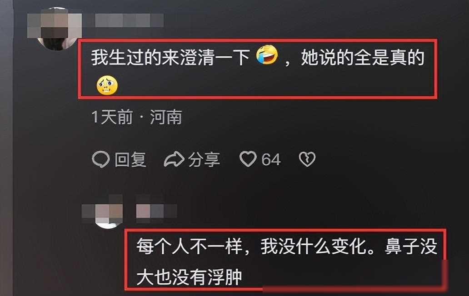Click the share arrow icon
The width and height of the screenshot is (469, 296).
174,159
